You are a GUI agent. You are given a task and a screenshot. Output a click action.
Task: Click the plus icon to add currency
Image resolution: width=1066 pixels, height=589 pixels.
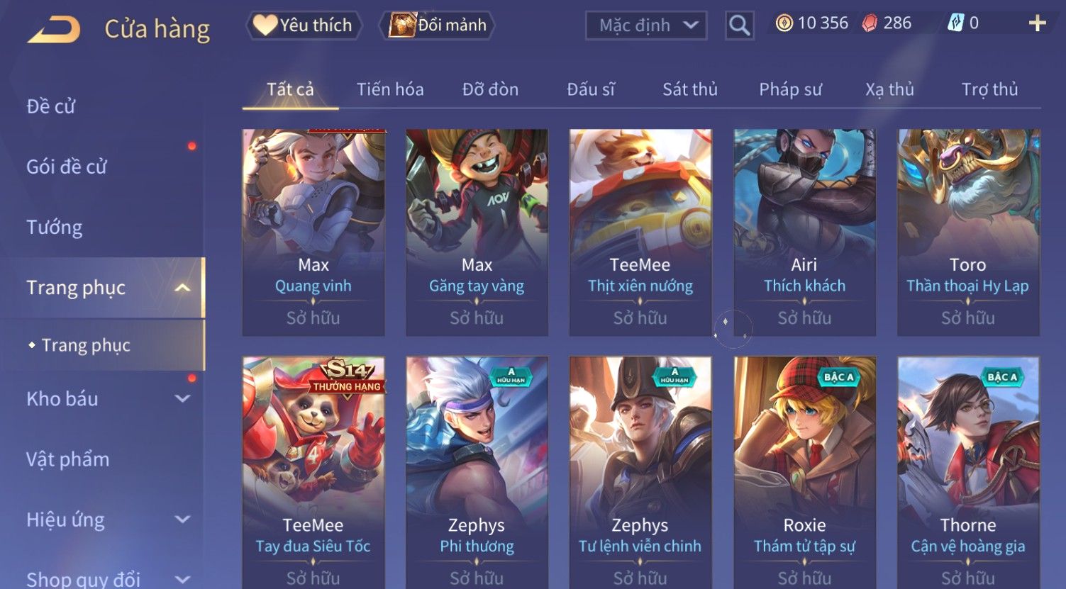coord(1037,23)
